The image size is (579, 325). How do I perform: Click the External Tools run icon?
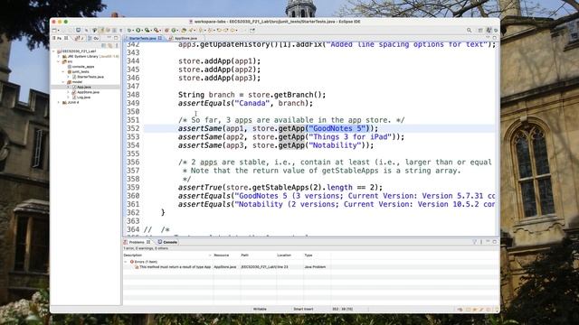(x=157, y=30)
